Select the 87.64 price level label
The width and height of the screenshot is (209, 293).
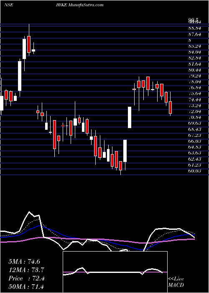point(195,34)
